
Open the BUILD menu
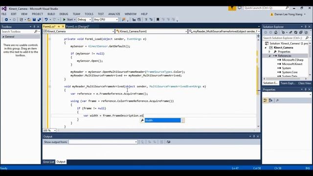tap(51, 14)
